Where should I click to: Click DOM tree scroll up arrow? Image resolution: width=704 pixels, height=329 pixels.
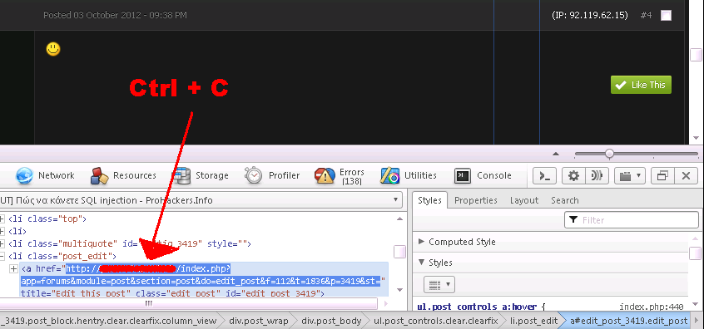(399, 219)
